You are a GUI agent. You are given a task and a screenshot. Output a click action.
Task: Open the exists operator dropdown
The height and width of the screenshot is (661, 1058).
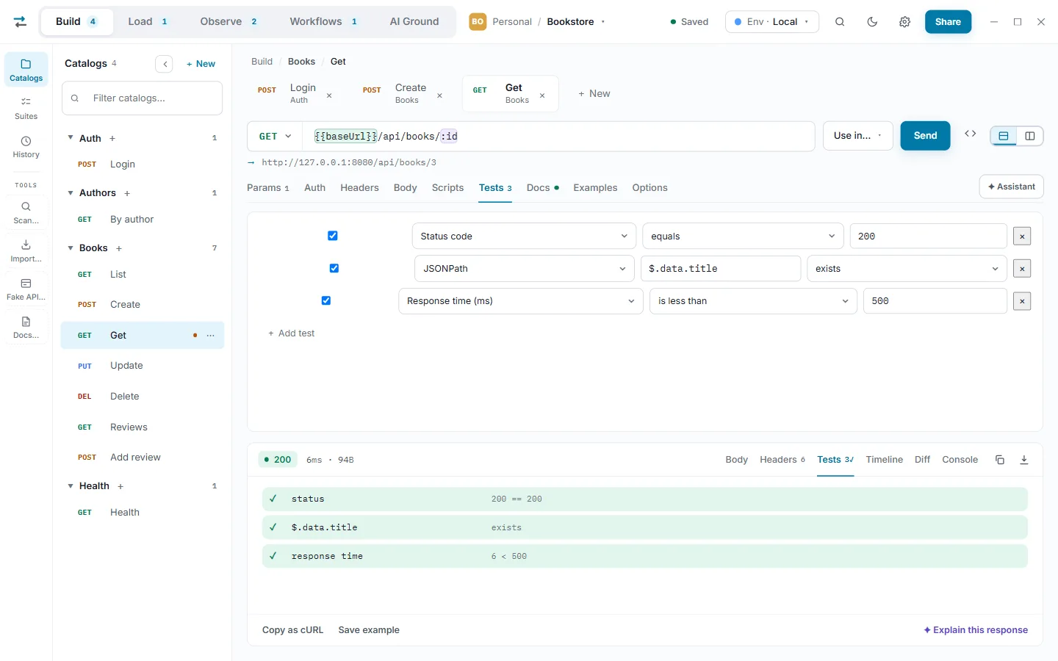click(907, 269)
